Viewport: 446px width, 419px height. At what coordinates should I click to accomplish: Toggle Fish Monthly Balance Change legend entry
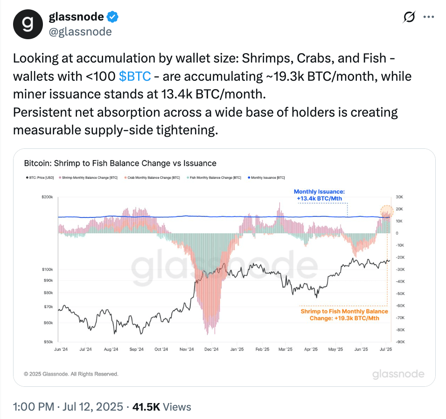215,178
